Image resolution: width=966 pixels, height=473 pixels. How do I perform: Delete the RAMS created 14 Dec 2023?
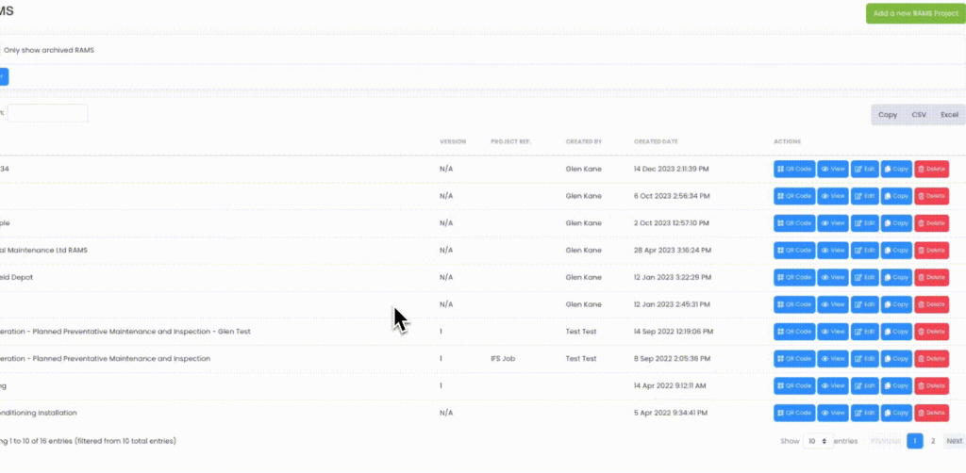pos(931,170)
